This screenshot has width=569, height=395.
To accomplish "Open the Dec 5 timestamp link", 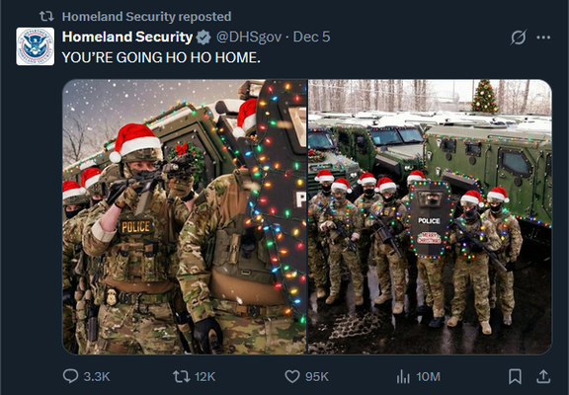I will [x=311, y=37].
